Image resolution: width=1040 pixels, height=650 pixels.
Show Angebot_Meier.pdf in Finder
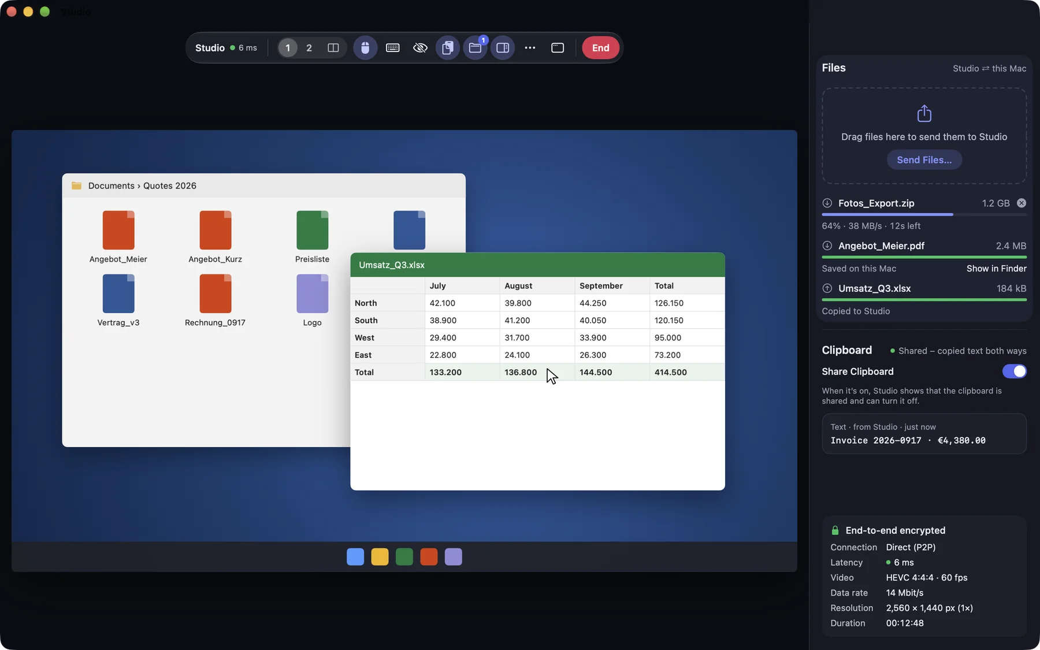pyautogui.click(x=996, y=269)
